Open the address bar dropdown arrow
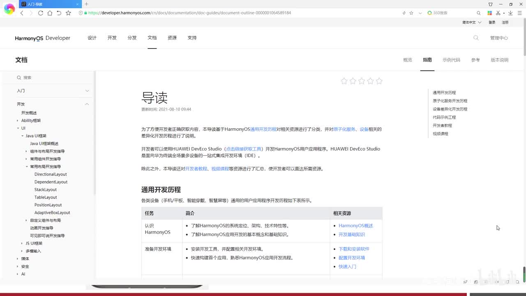The image size is (526, 296). click(420, 13)
